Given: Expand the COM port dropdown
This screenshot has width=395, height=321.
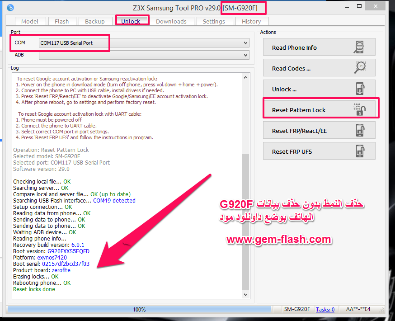Looking at the screenshot, I should point(245,43).
